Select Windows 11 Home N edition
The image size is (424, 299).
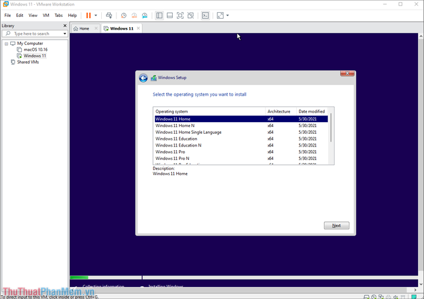pos(241,126)
